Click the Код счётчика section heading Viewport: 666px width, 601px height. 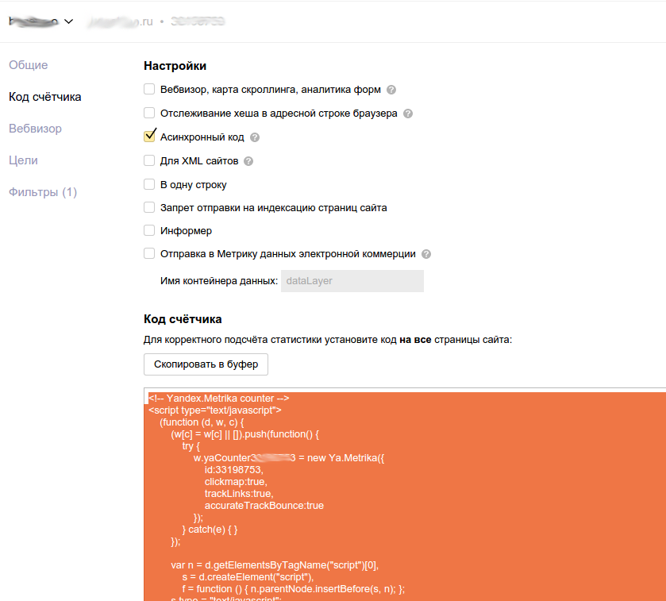click(183, 319)
